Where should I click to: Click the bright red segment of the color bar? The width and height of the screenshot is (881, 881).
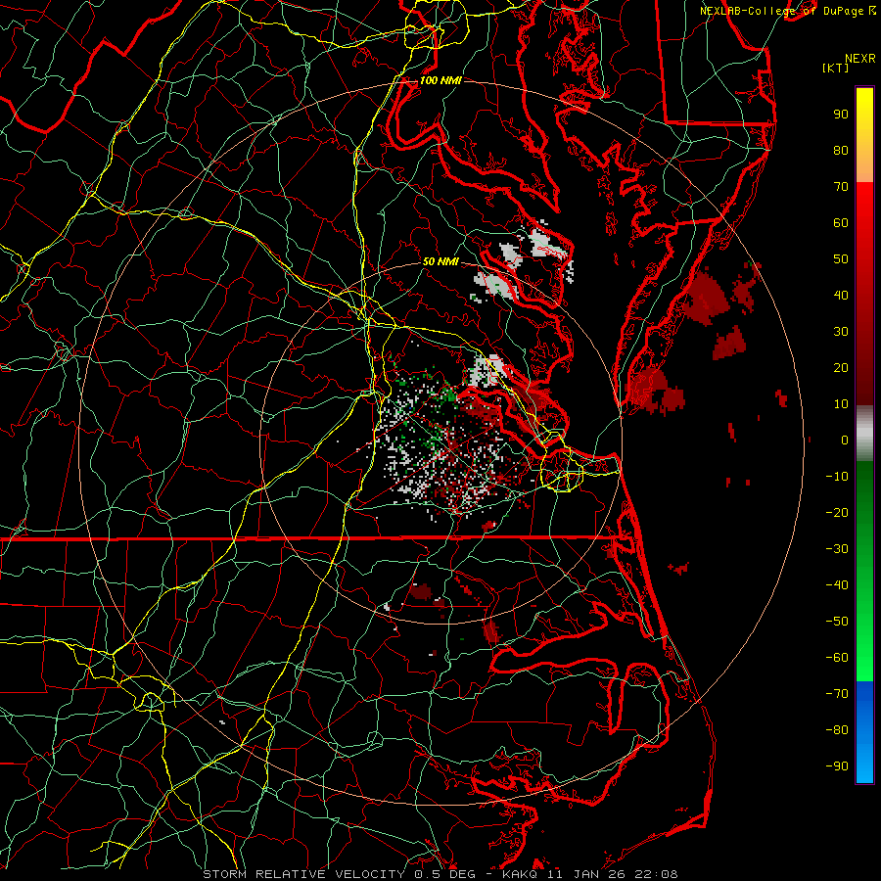864,294
